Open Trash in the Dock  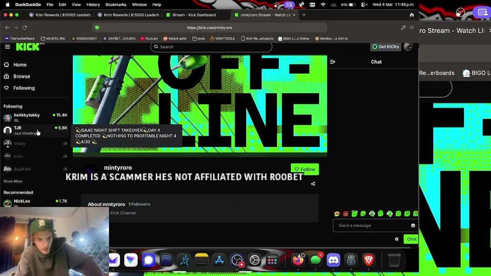coord(394,260)
